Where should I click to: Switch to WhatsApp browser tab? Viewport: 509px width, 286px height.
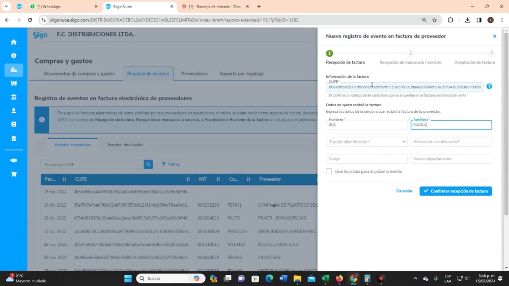(64, 7)
